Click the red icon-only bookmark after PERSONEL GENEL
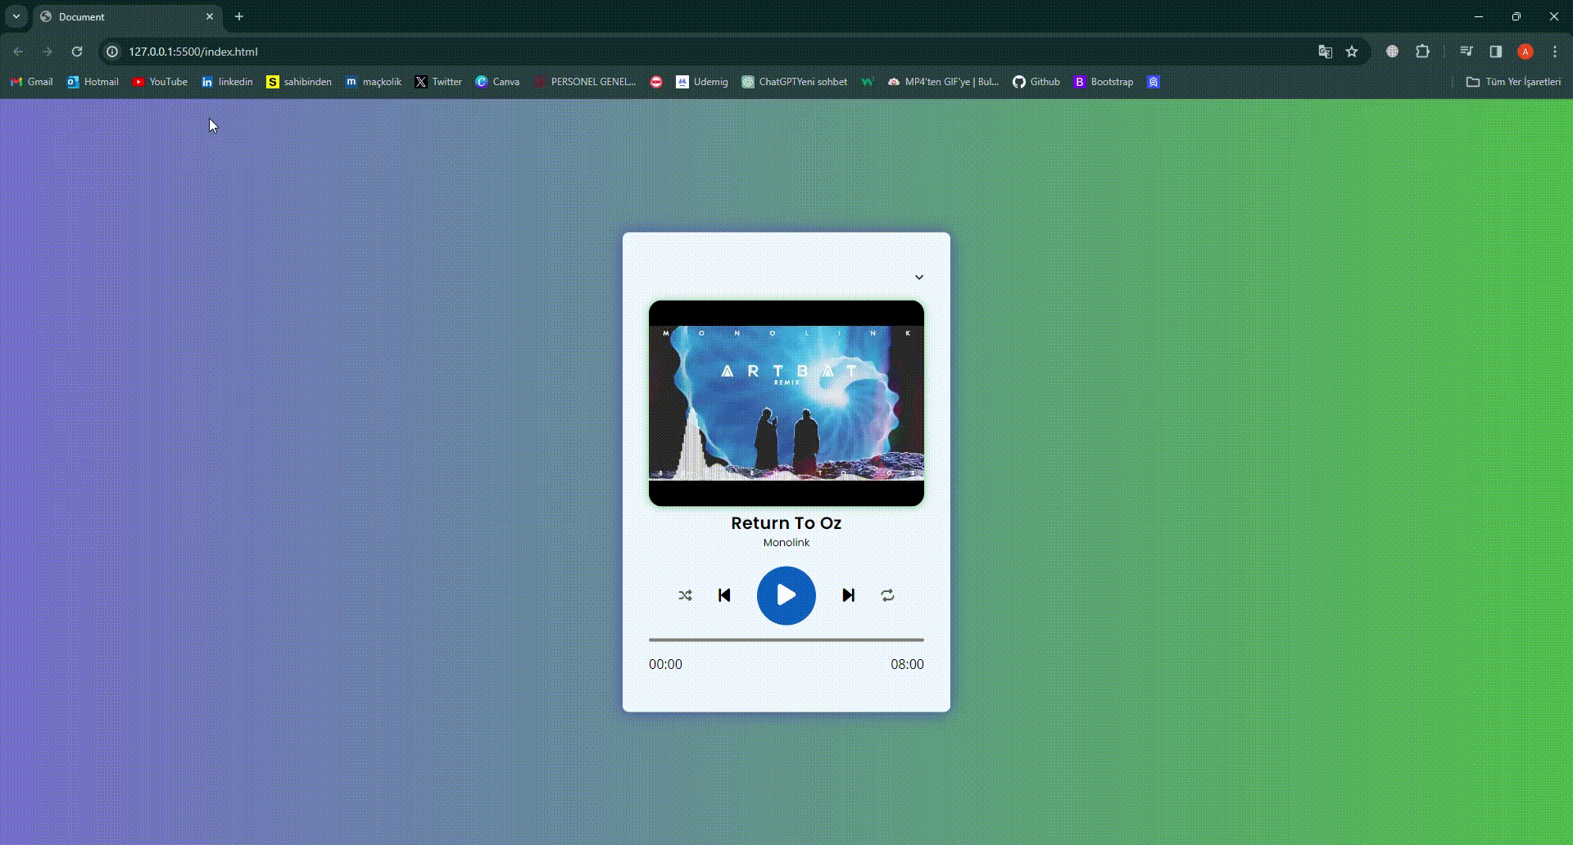 click(x=656, y=82)
